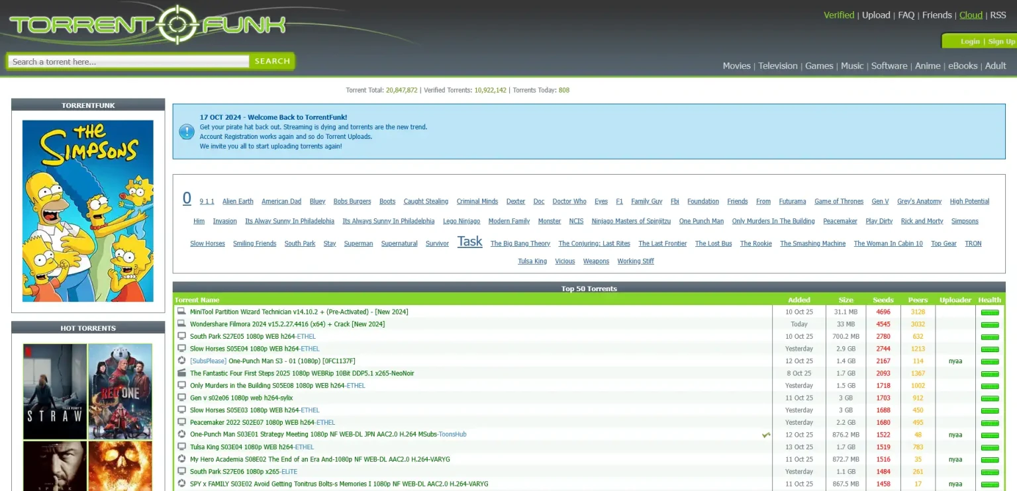This screenshot has width=1017, height=491.
Task: Click the TV icon beside Slow Horses S05E04
Action: click(181, 349)
